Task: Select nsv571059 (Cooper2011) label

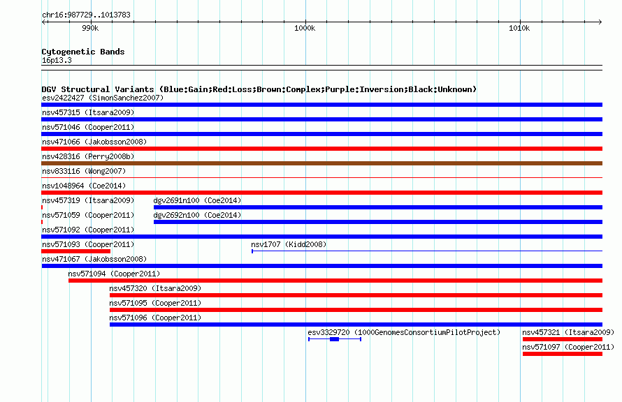Action: (x=88, y=215)
